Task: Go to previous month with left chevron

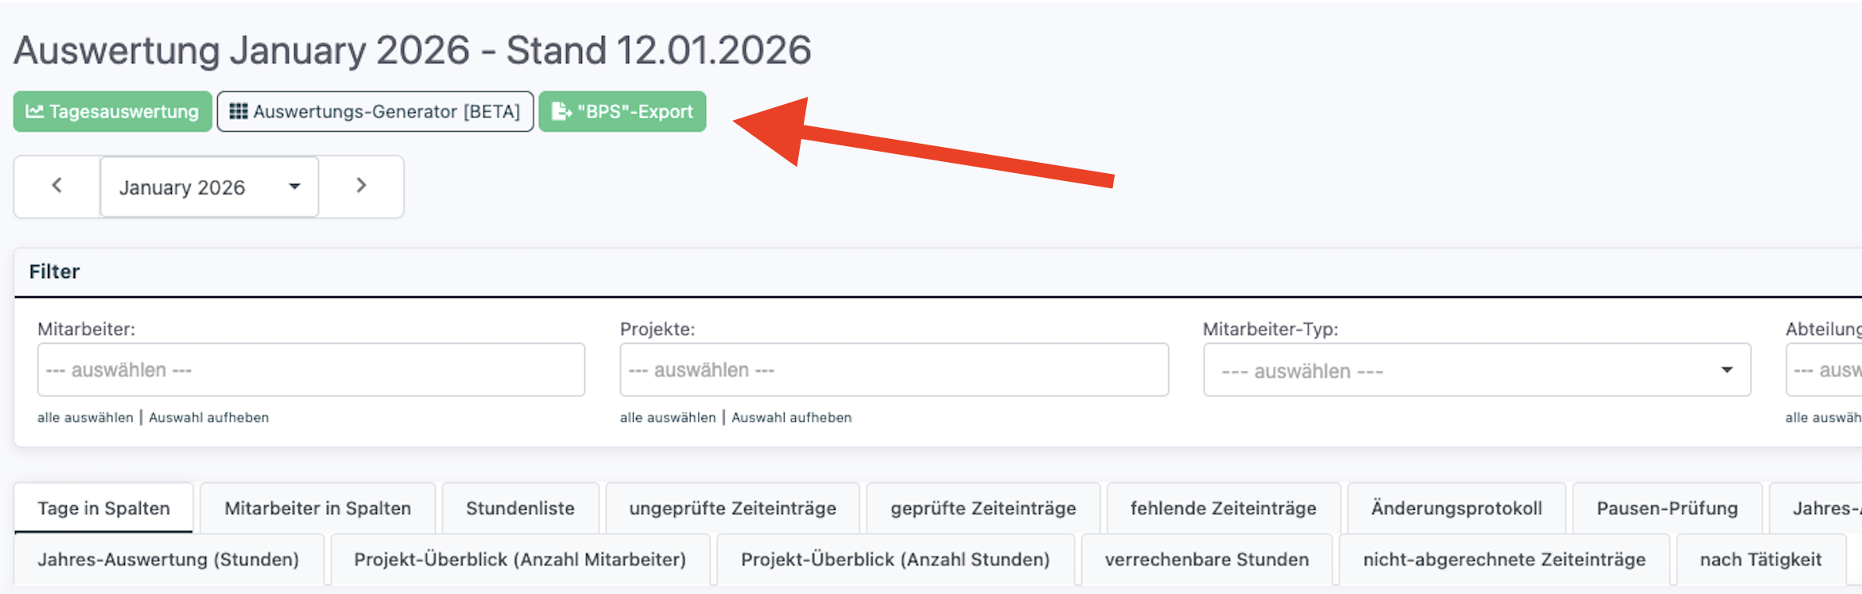Action: 57,186
